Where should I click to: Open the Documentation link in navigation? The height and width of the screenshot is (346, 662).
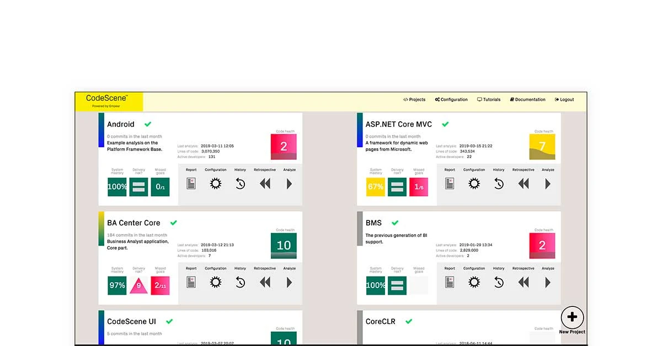528,100
